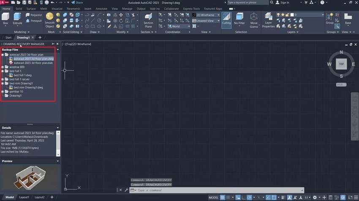Viewport: 359px width, 201px height.
Task: Click the Smooth Object mesh tool
Action: point(50,20)
